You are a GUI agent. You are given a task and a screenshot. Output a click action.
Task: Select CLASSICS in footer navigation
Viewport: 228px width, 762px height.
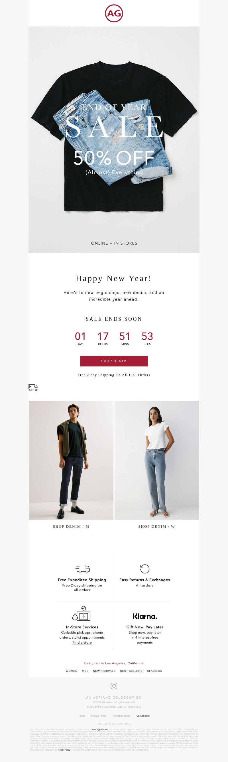[x=154, y=671]
